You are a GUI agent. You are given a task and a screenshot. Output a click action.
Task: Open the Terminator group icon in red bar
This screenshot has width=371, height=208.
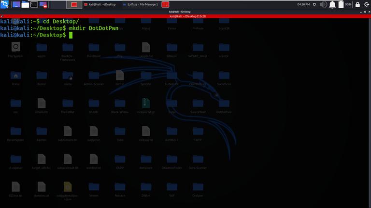[x=1, y=16]
